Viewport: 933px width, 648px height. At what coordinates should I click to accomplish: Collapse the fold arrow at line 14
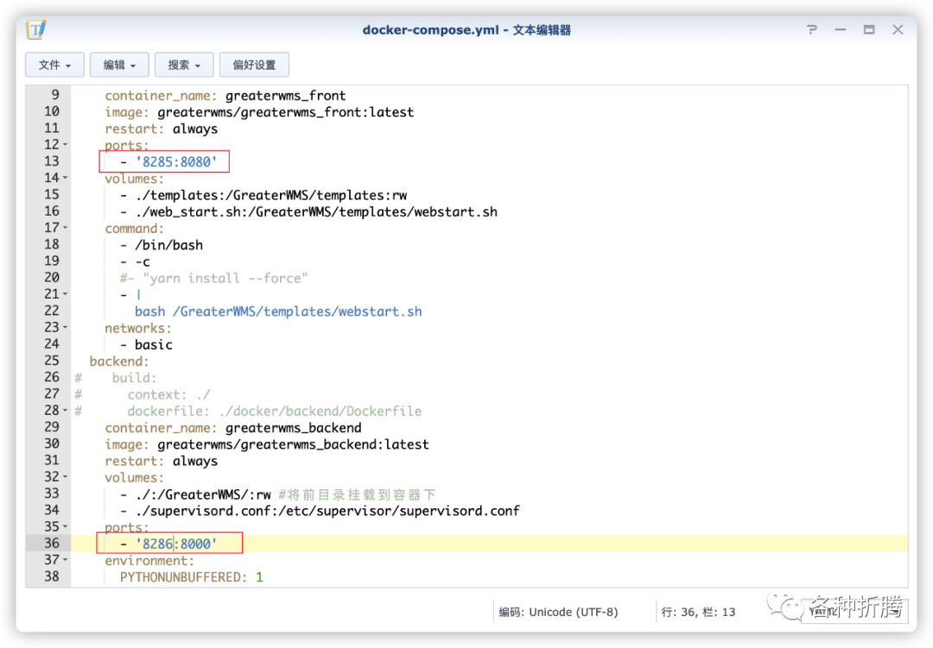click(66, 178)
